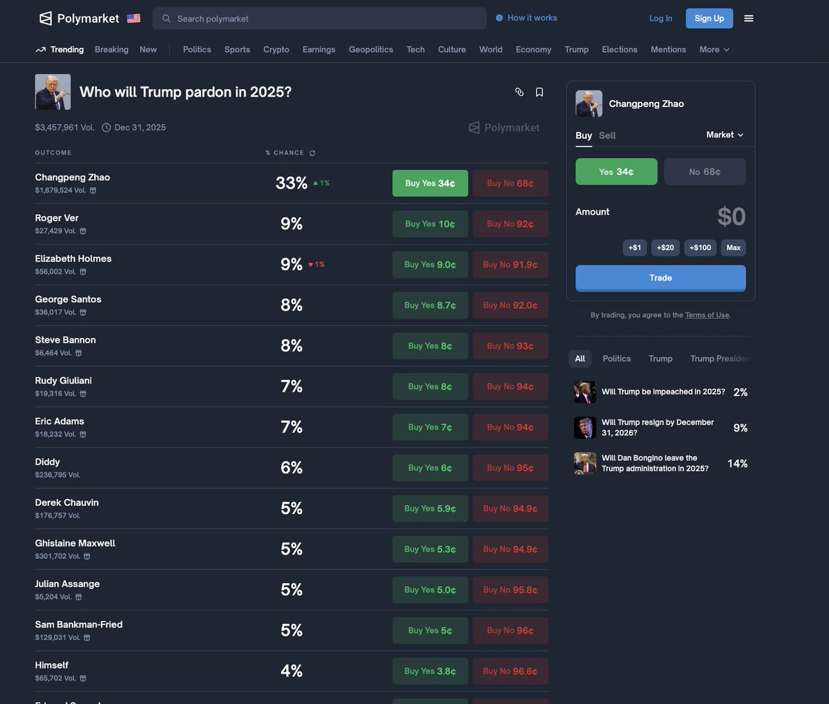Click the US flag region icon
The width and height of the screenshot is (829, 704).
[134, 19]
